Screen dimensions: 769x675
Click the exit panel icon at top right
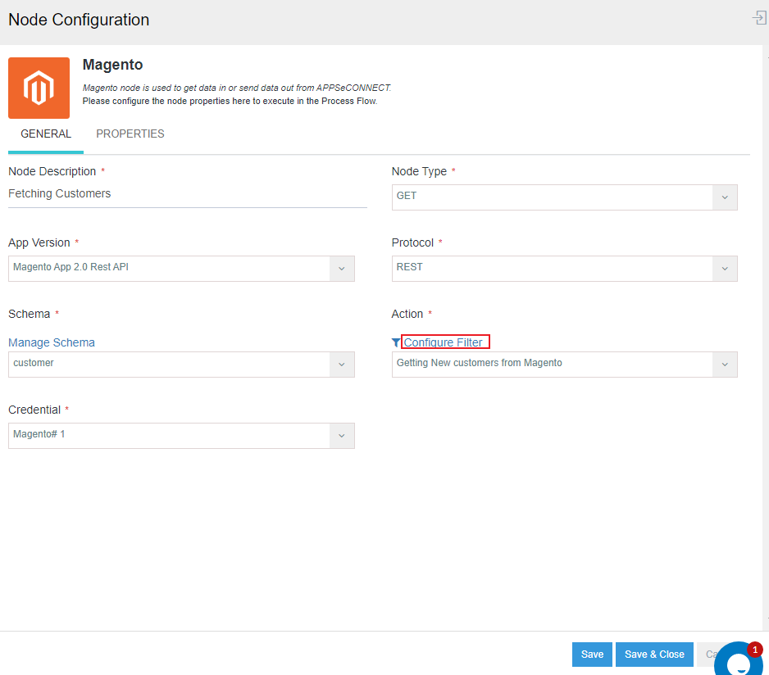click(x=759, y=18)
